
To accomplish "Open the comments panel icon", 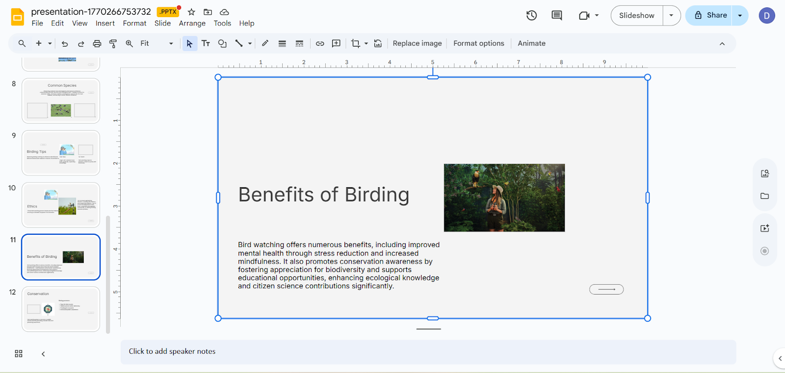I will click(x=557, y=16).
